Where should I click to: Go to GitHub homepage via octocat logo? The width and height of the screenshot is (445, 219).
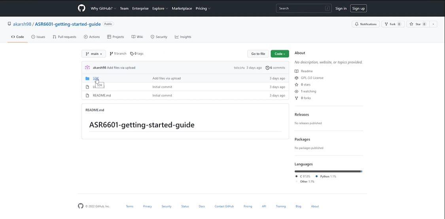(x=81, y=8)
